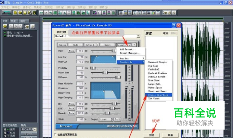The image size is (233, 138).
Task: Toggle the E.R. Mute button
Action: pos(71,108)
